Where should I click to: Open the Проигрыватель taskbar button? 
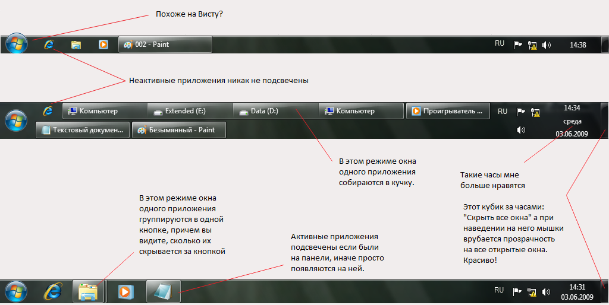(x=447, y=111)
